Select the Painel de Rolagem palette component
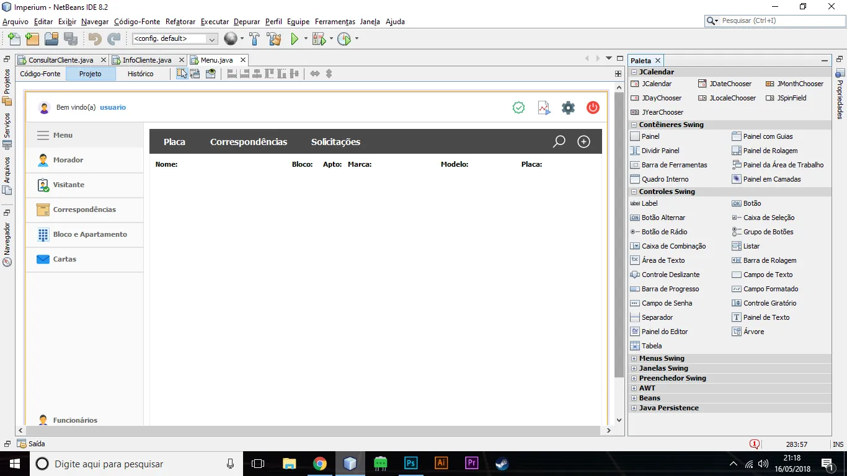847x476 pixels. pos(765,151)
